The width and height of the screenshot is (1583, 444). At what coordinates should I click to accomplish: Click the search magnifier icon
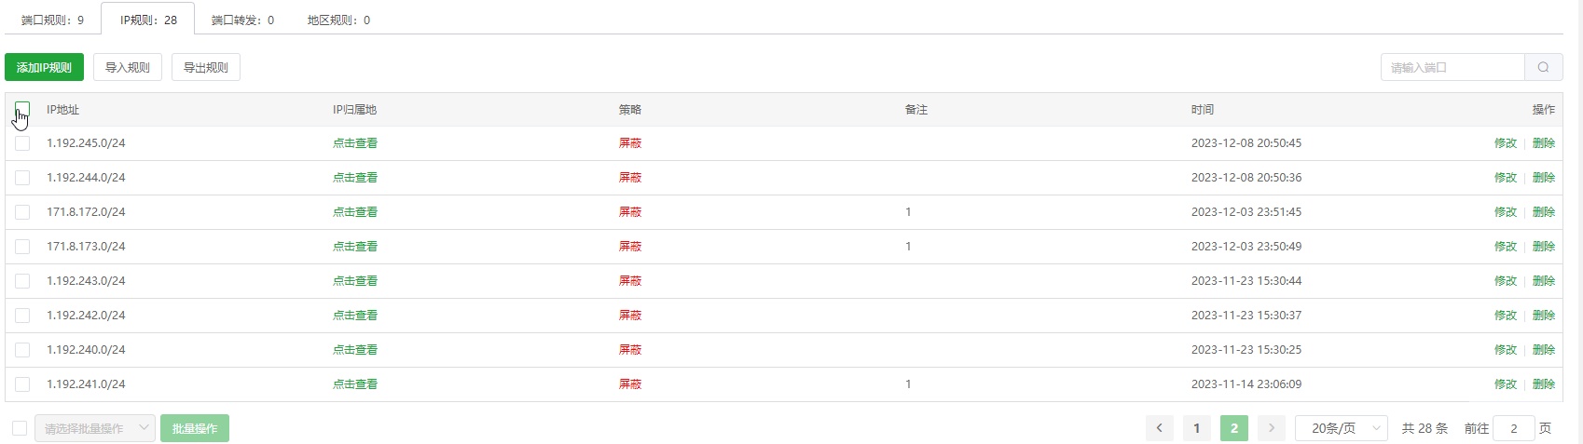point(1543,67)
